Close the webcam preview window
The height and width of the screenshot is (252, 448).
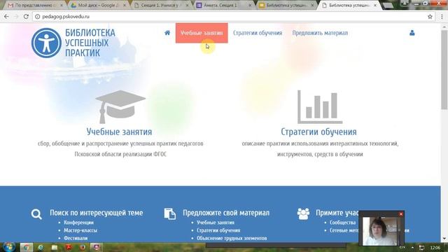pos(401,214)
